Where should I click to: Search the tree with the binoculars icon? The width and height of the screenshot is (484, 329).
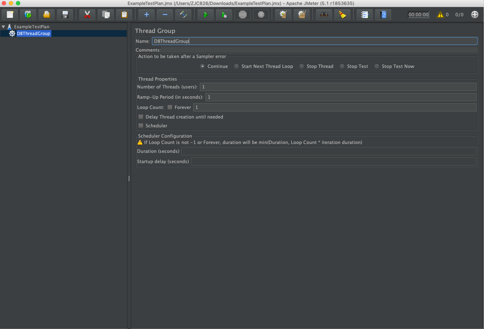(324, 15)
